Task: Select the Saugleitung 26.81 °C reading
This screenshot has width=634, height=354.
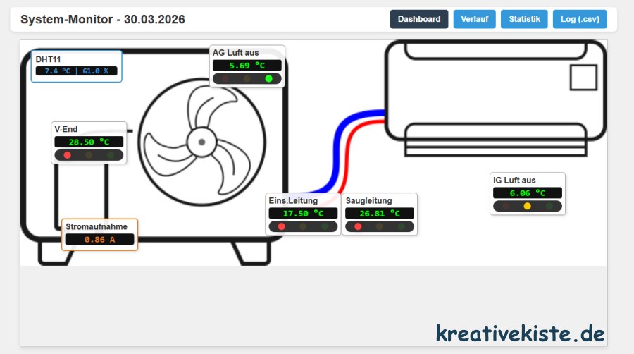Action: 380,214
